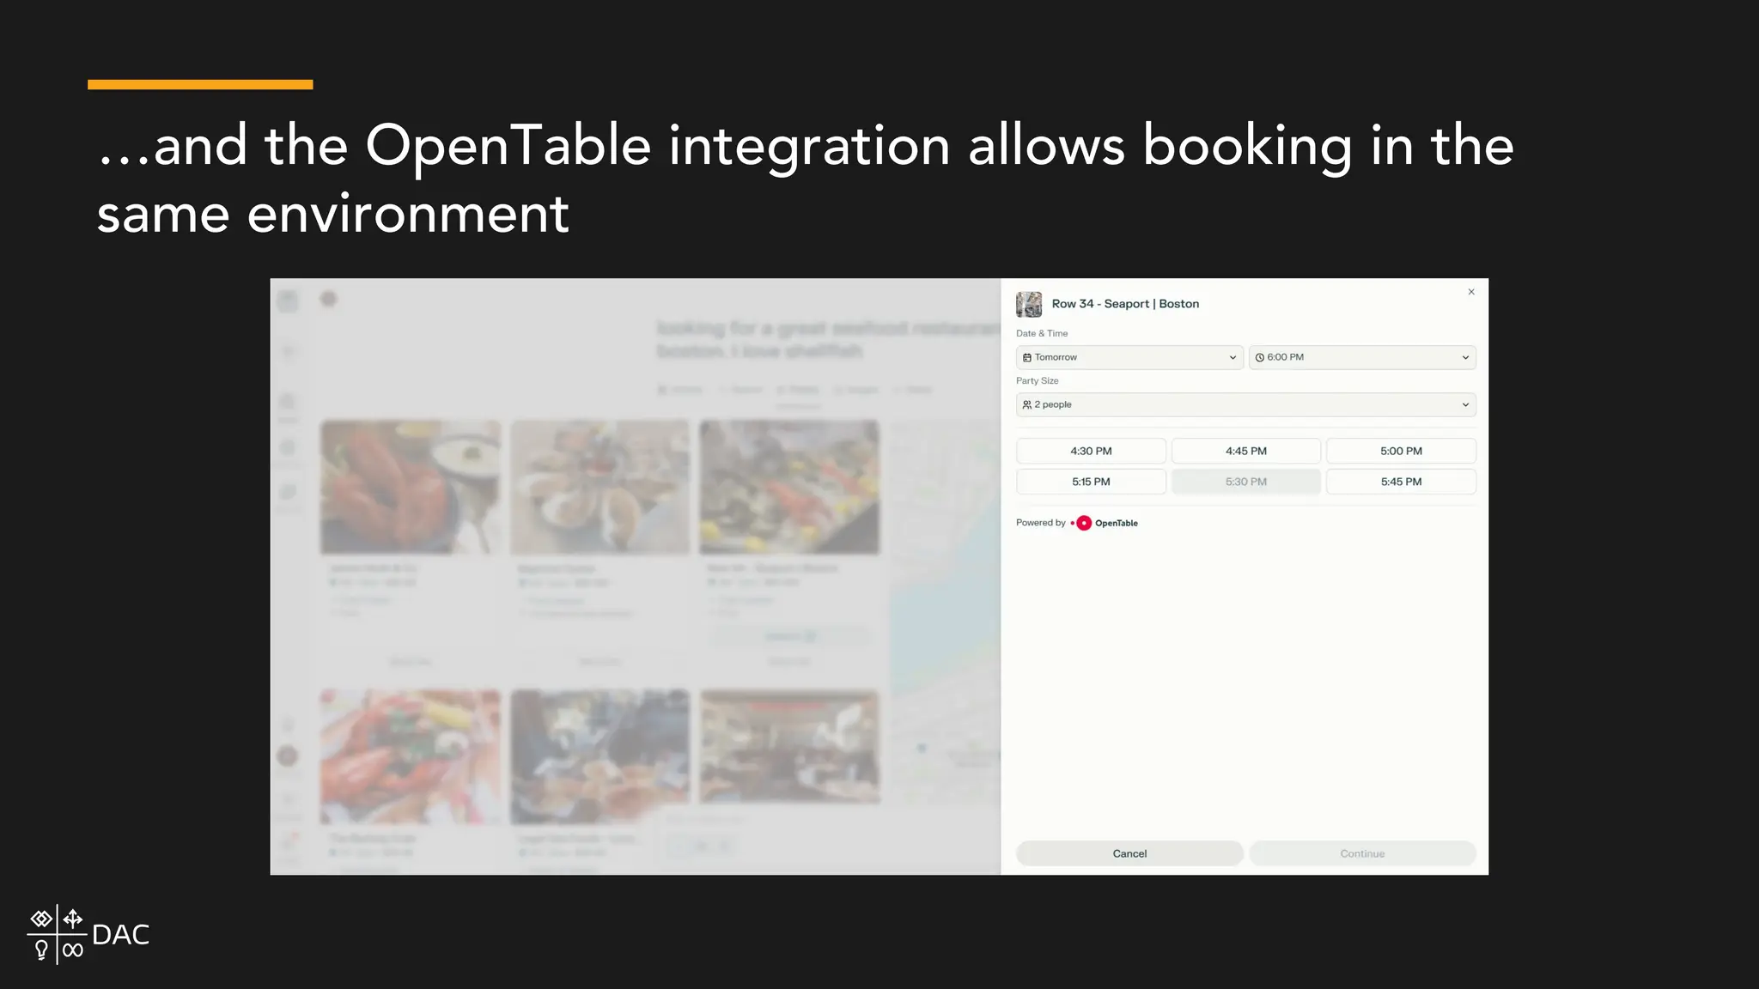Open the 6:00 PM time dropdown

pos(1362,357)
